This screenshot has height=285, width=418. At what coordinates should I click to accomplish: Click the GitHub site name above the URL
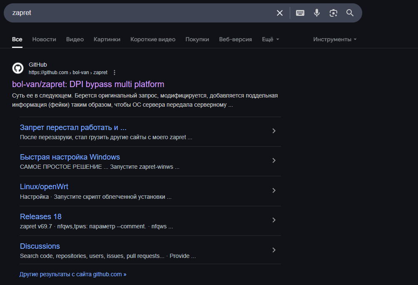point(38,65)
